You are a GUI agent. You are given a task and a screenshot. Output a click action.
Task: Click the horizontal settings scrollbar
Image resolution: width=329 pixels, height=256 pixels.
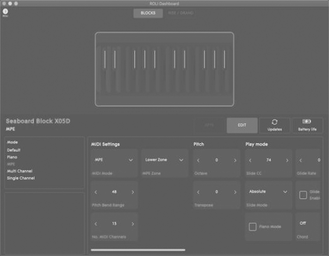(138, 250)
